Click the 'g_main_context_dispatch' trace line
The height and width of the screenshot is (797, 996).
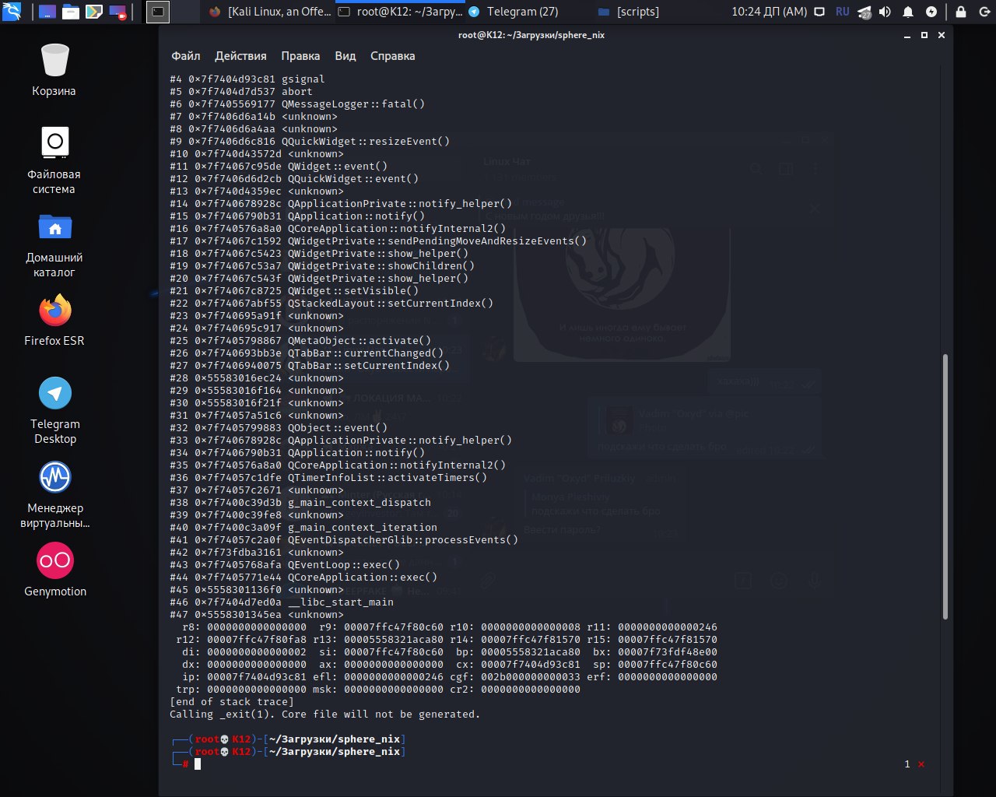click(300, 502)
